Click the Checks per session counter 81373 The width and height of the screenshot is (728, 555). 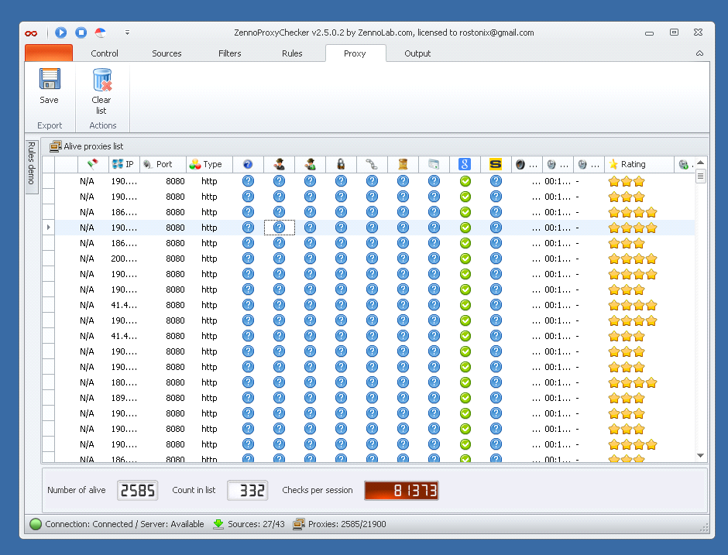(x=402, y=490)
